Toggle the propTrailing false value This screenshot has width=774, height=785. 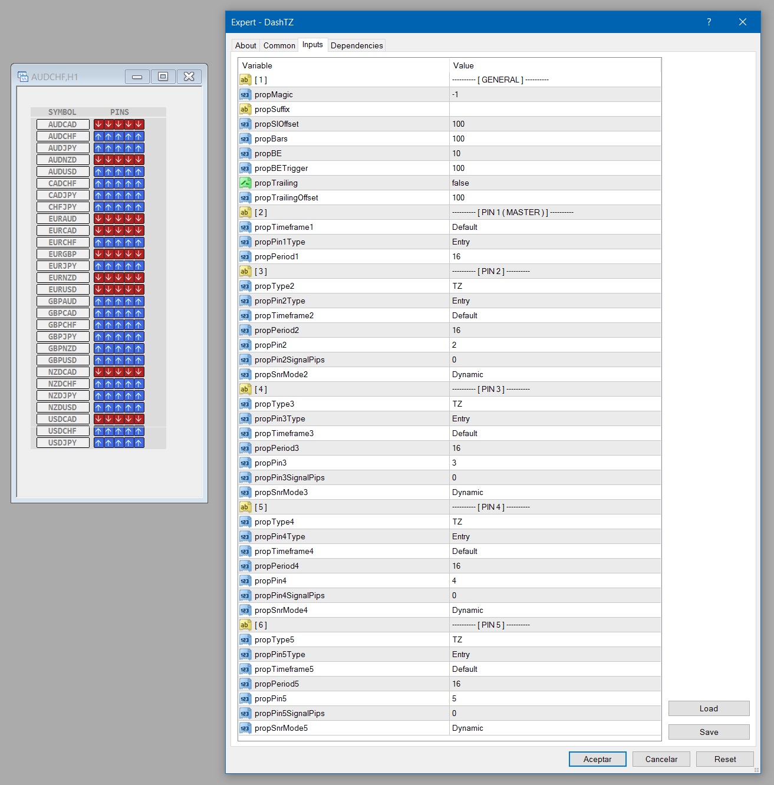(555, 183)
